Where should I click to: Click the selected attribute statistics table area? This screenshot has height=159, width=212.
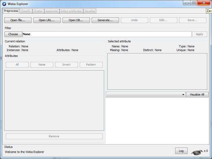[x=157, y=71]
